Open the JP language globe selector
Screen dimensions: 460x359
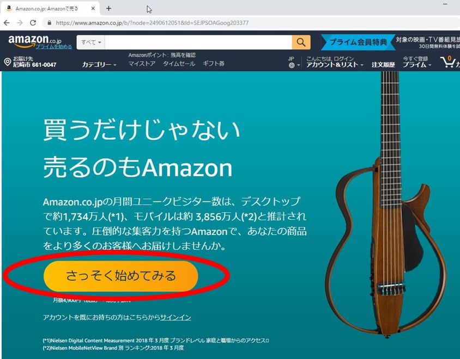pyautogui.click(x=294, y=62)
